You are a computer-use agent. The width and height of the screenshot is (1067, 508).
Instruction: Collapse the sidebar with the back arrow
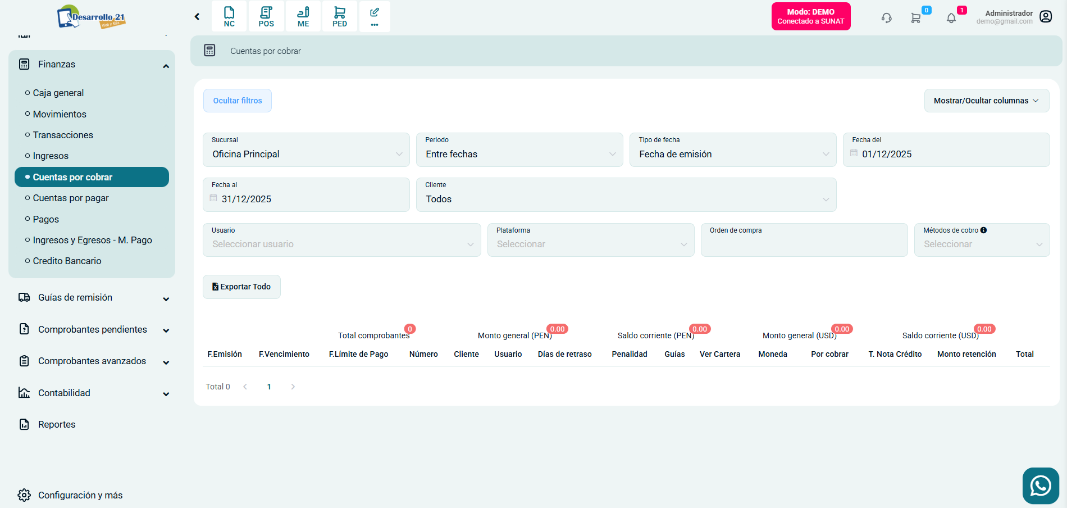coord(197,17)
